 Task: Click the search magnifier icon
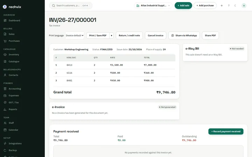point(54,6)
